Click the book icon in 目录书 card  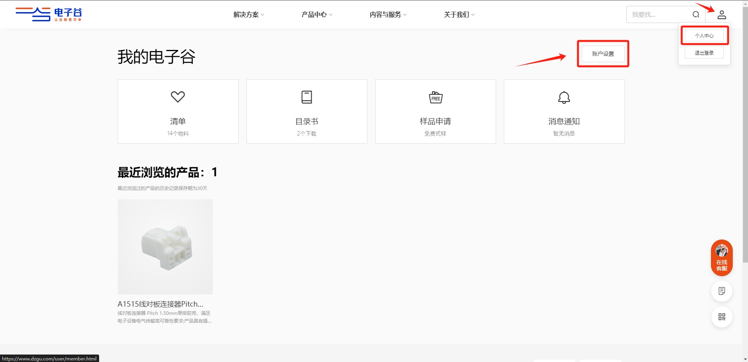(x=307, y=97)
